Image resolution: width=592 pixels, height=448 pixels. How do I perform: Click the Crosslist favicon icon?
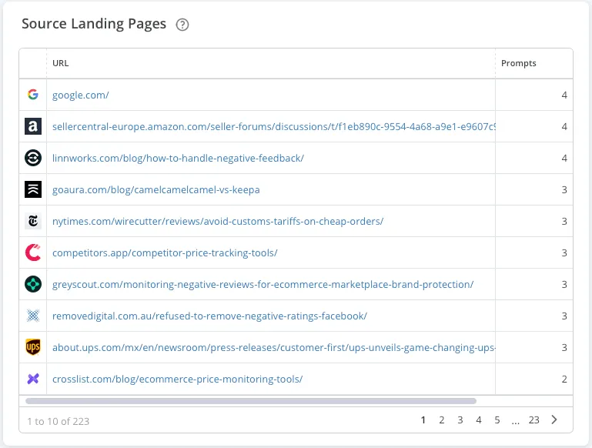[32, 379]
